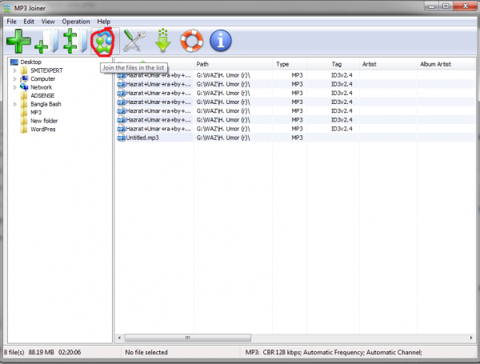Screen dimensions: 480x364
Task: Sort by the Artist column header
Action: (388, 64)
